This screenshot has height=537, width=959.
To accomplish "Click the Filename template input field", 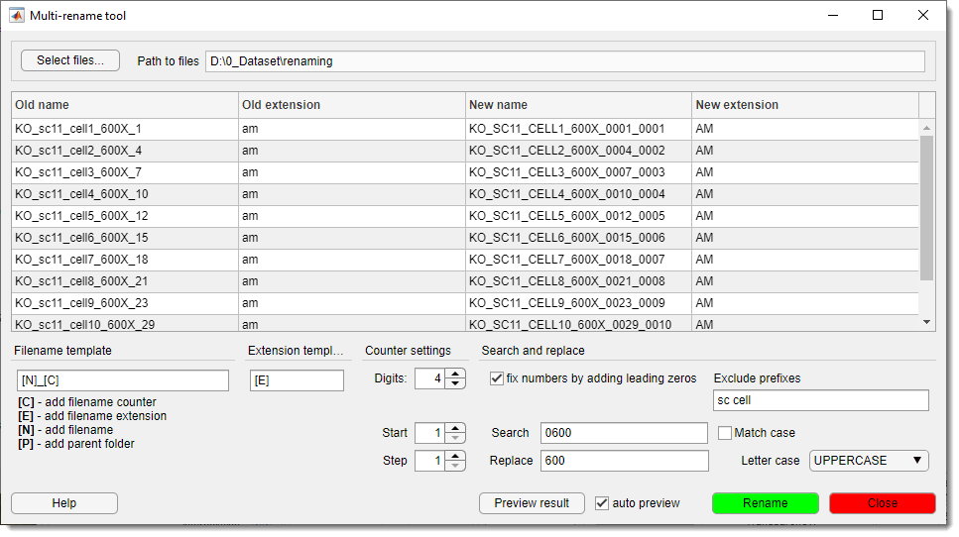I will [123, 380].
